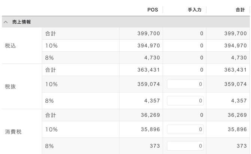
Task: Focus the 税抜 10% manual input field
Action: point(185,84)
